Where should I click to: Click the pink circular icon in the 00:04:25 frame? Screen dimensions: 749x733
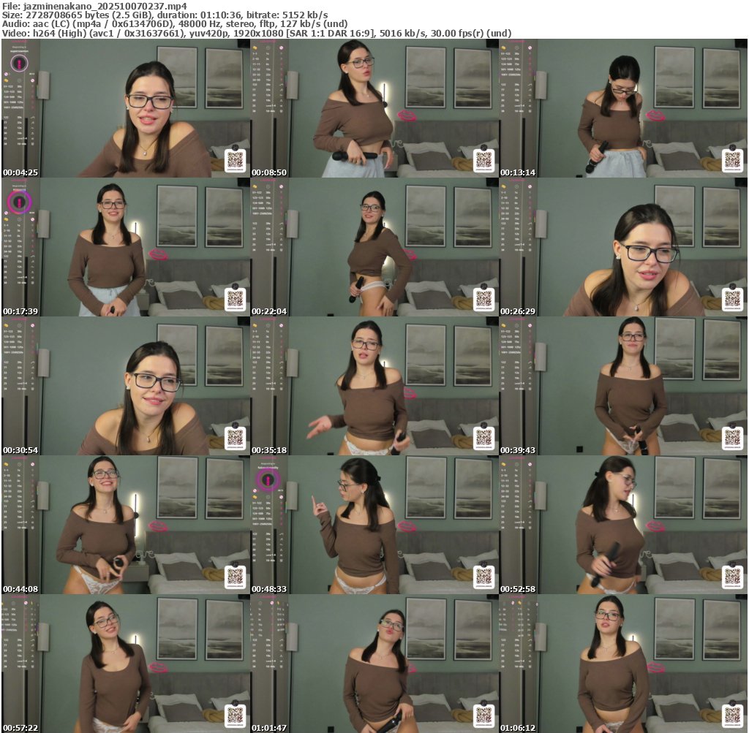point(19,63)
